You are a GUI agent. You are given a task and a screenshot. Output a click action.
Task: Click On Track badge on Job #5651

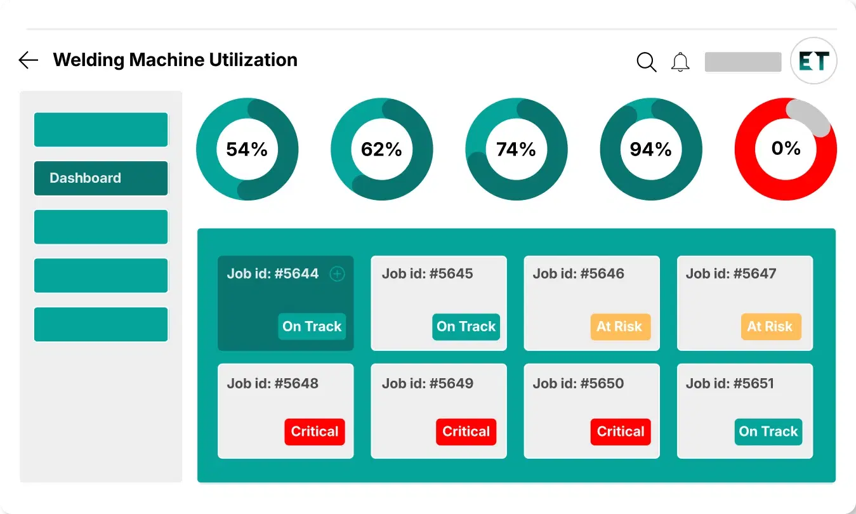(x=768, y=432)
